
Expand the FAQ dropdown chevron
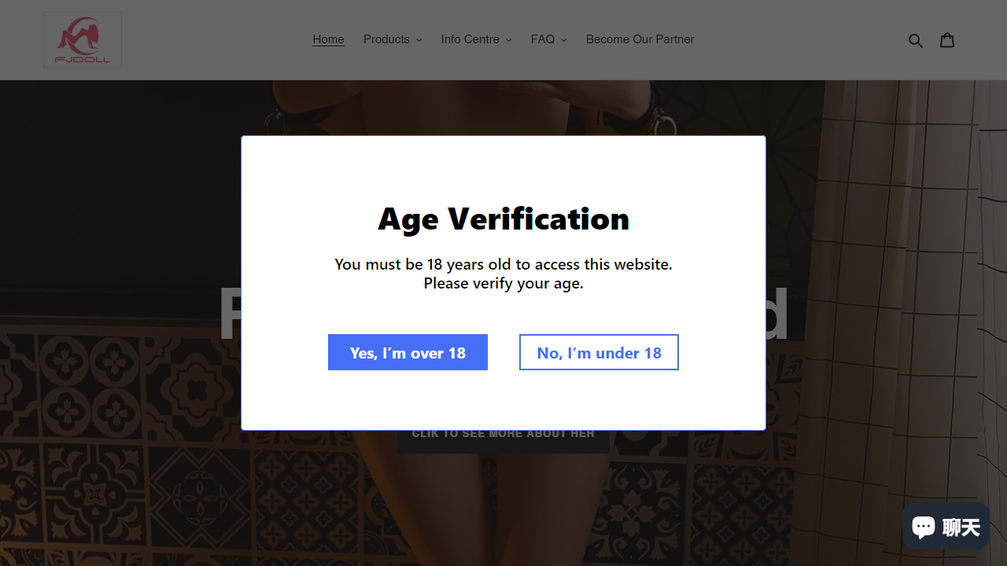coord(563,40)
